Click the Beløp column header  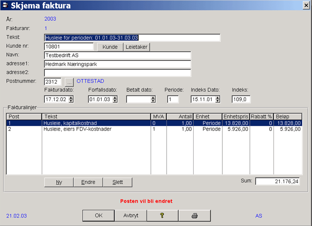click(288, 117)
